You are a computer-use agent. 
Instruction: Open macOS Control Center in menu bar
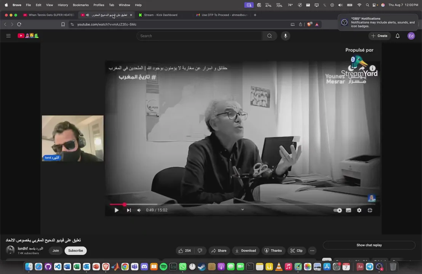(x=375, y=5)
